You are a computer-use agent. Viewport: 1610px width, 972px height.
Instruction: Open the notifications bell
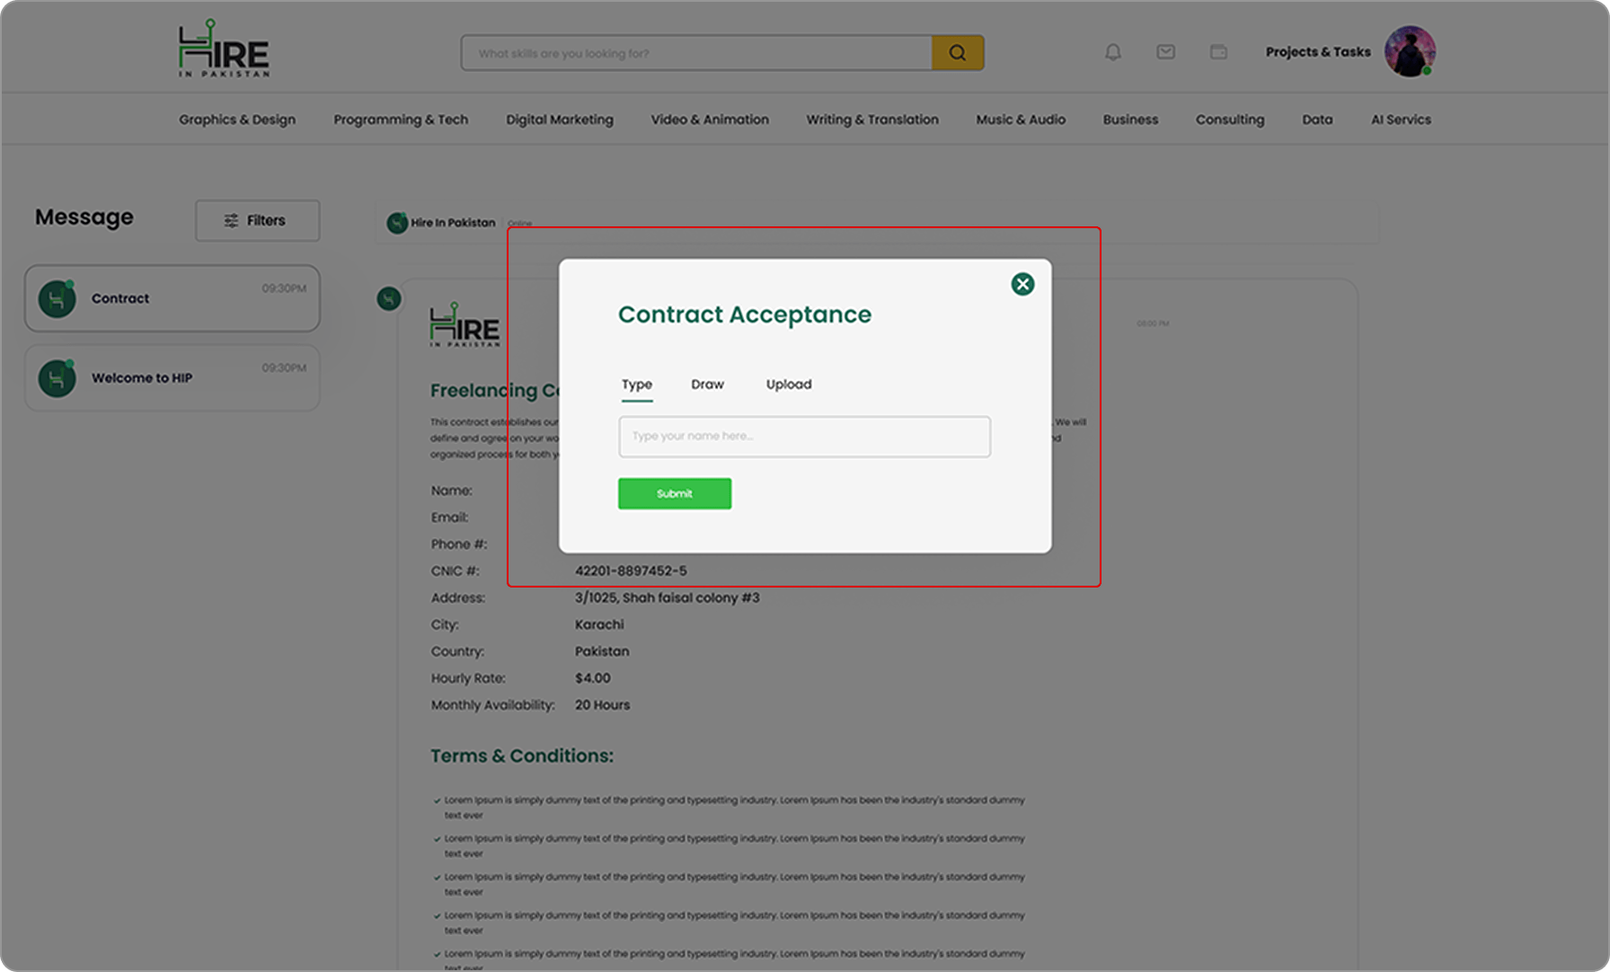click(x=1113, y=52)
